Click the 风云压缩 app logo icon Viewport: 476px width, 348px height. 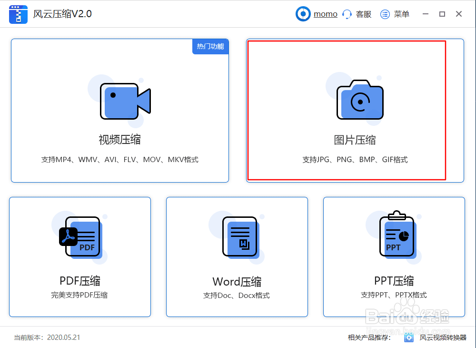[18, 14]
